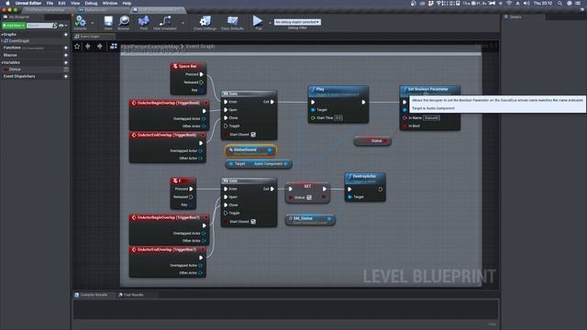Viewport: 587px width, 330px height.
Task: Select the Statue variable getter node
Action: click(372, 141)
